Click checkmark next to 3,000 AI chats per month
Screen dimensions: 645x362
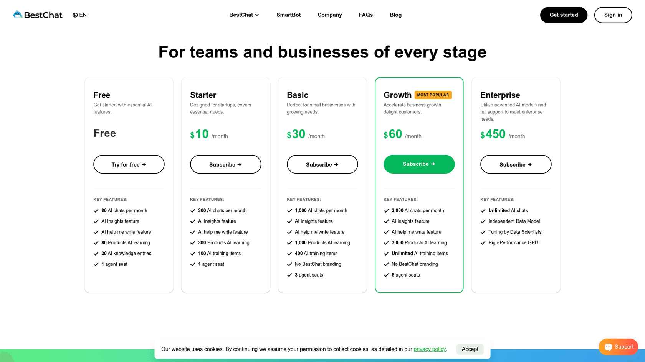coord(386,211)
